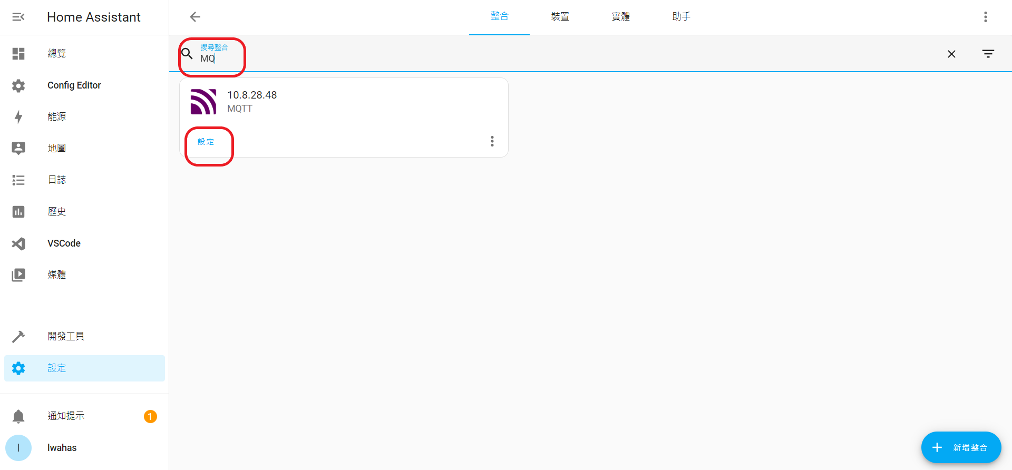
Task: Open the overview dashboard icon (總覽)
Action: point(18,54)
